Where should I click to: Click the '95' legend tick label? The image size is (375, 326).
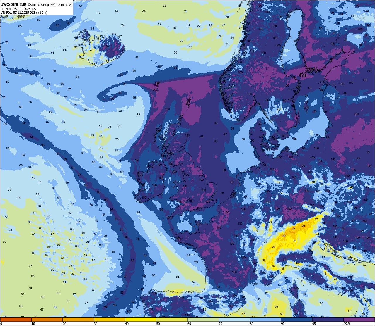click(x=314, y=324)
